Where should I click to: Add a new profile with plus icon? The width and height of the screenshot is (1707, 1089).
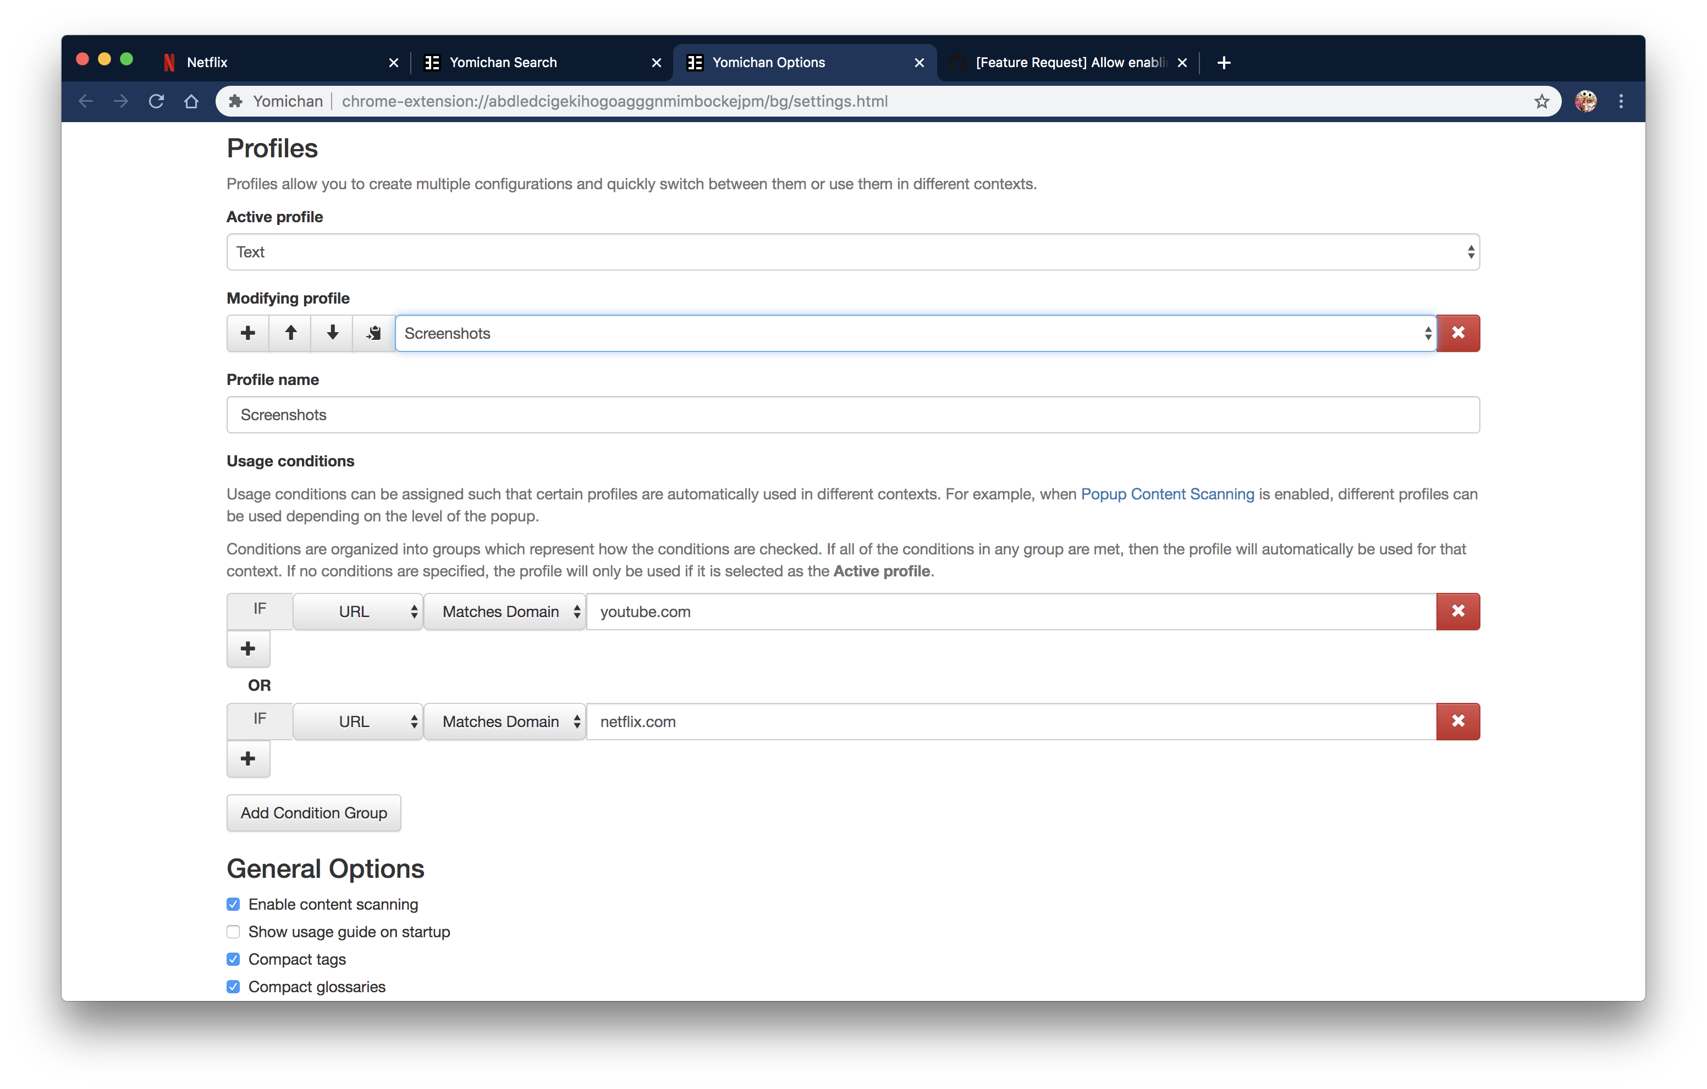coord(247,333)
